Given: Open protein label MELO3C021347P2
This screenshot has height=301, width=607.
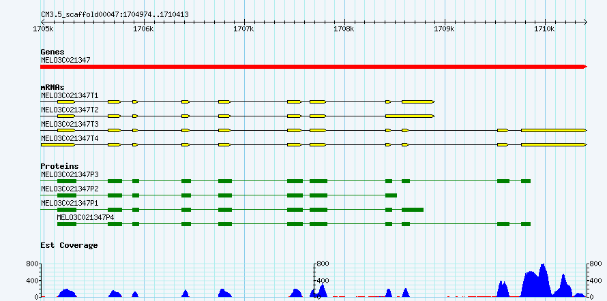Looking at the screenshot, I should (70, 189).
